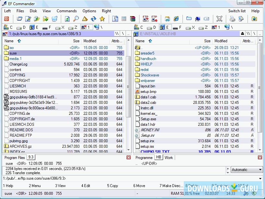
Task: Open the Automatic transfer mode dropdown
Action: [260, 170]
